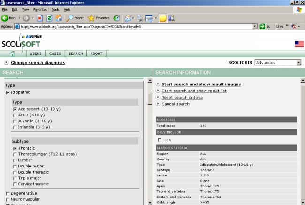Click the AOSpine Scolisoft logo
This screenshot has height=205, width=305.
(22, 42)
